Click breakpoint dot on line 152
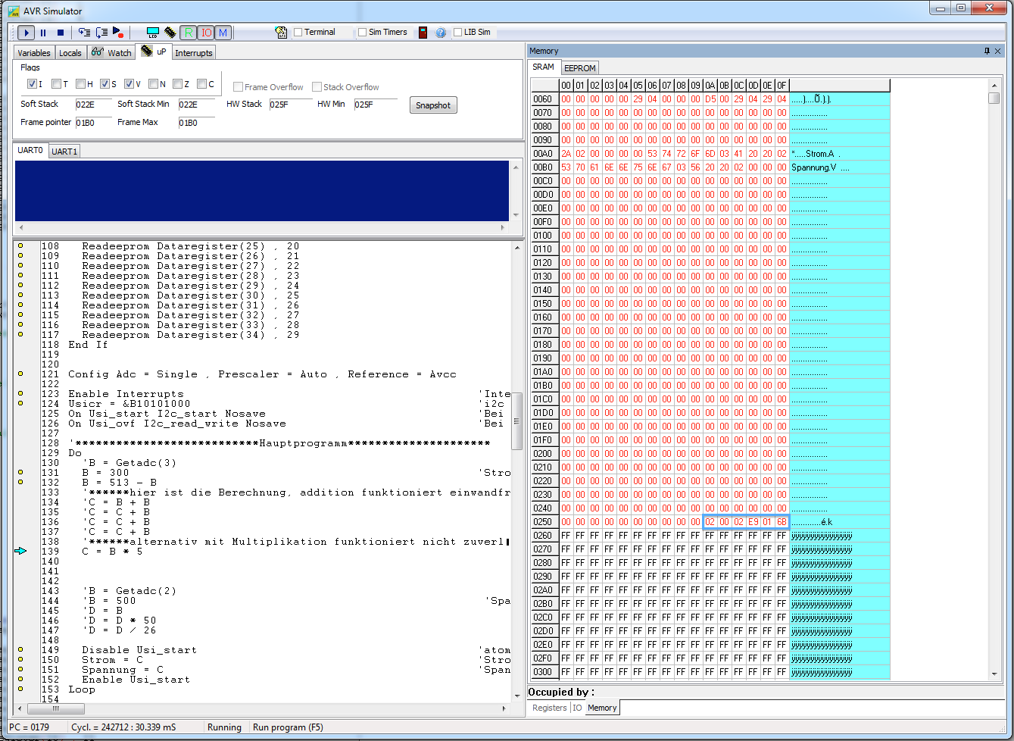The height and width of the screenshot is (741, 1014). point(20,679)
